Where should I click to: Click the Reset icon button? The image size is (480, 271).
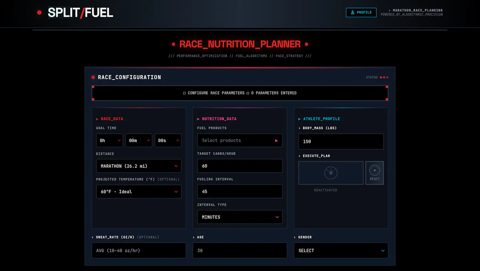[x=375, y=173]
